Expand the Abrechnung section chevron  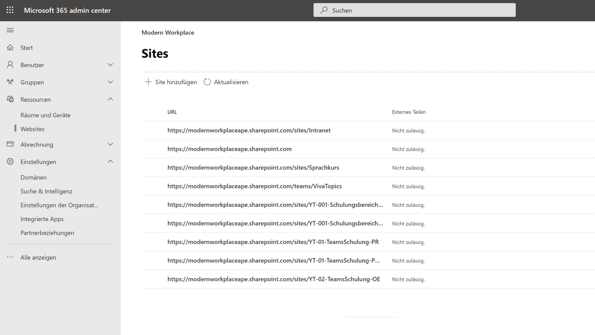pyautogui.click(x=110, y=144)
